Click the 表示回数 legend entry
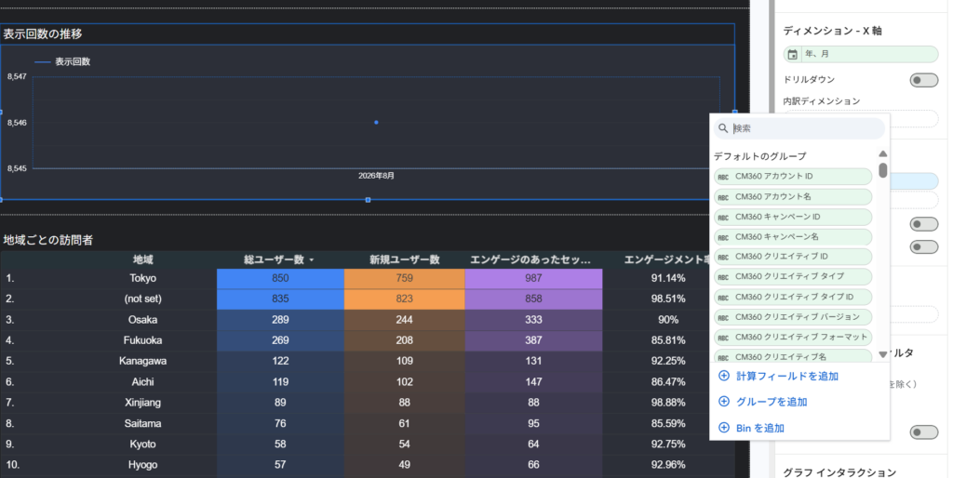953x478 pixels. point(62,61)
